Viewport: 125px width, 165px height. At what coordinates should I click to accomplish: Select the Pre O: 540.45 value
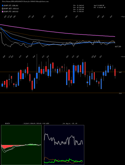pos(78,5)
